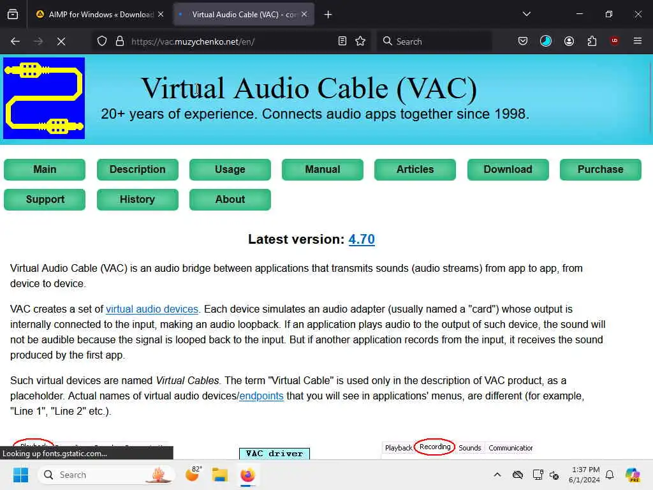Show hidden system tray icons
Screen dimensions: 653x490
tap(497, 475)
